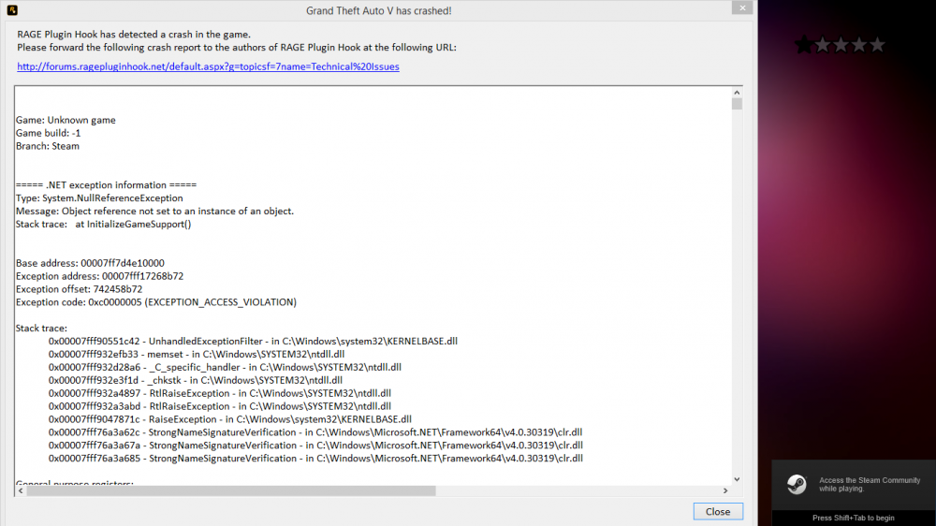Click the vertical scrollbar down arrow
Image resolution: width=936 pixels, height=526 pixels.
click(737, 479)
